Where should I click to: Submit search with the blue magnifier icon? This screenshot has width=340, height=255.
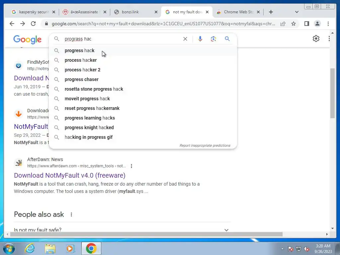[227, 39]
